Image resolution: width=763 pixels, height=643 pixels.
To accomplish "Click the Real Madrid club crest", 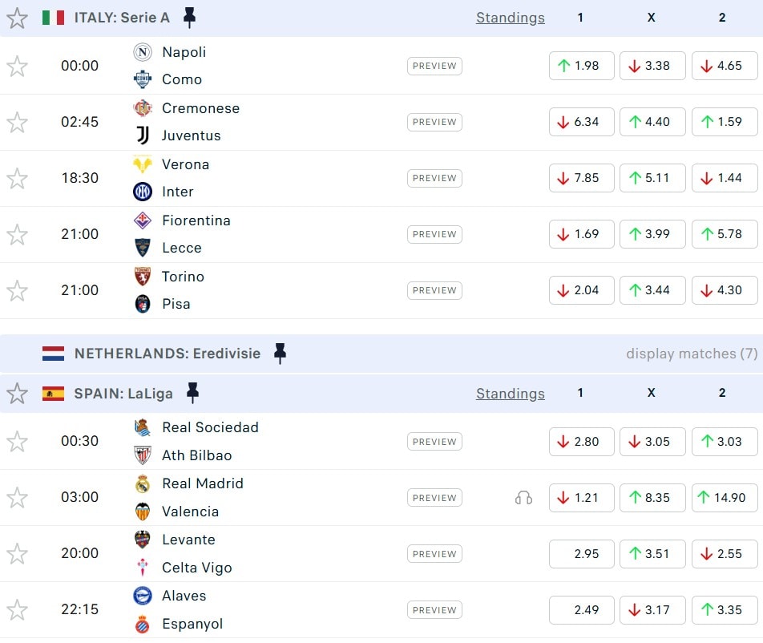I will pyautogui.click(x=143, y=483).
